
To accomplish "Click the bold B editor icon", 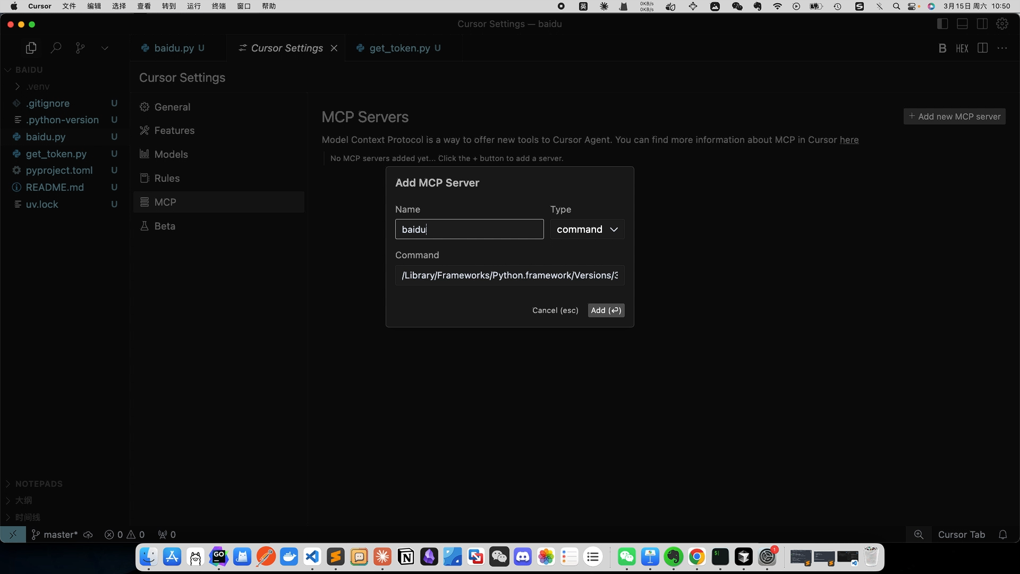I will (x=942, y=48).
